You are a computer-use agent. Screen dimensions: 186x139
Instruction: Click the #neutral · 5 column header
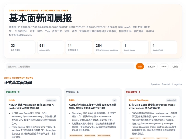tap(72, 92)
